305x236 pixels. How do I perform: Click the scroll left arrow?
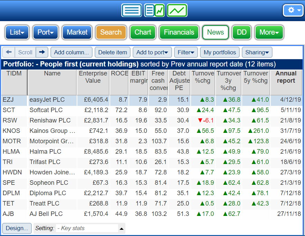tap(9, 52)
